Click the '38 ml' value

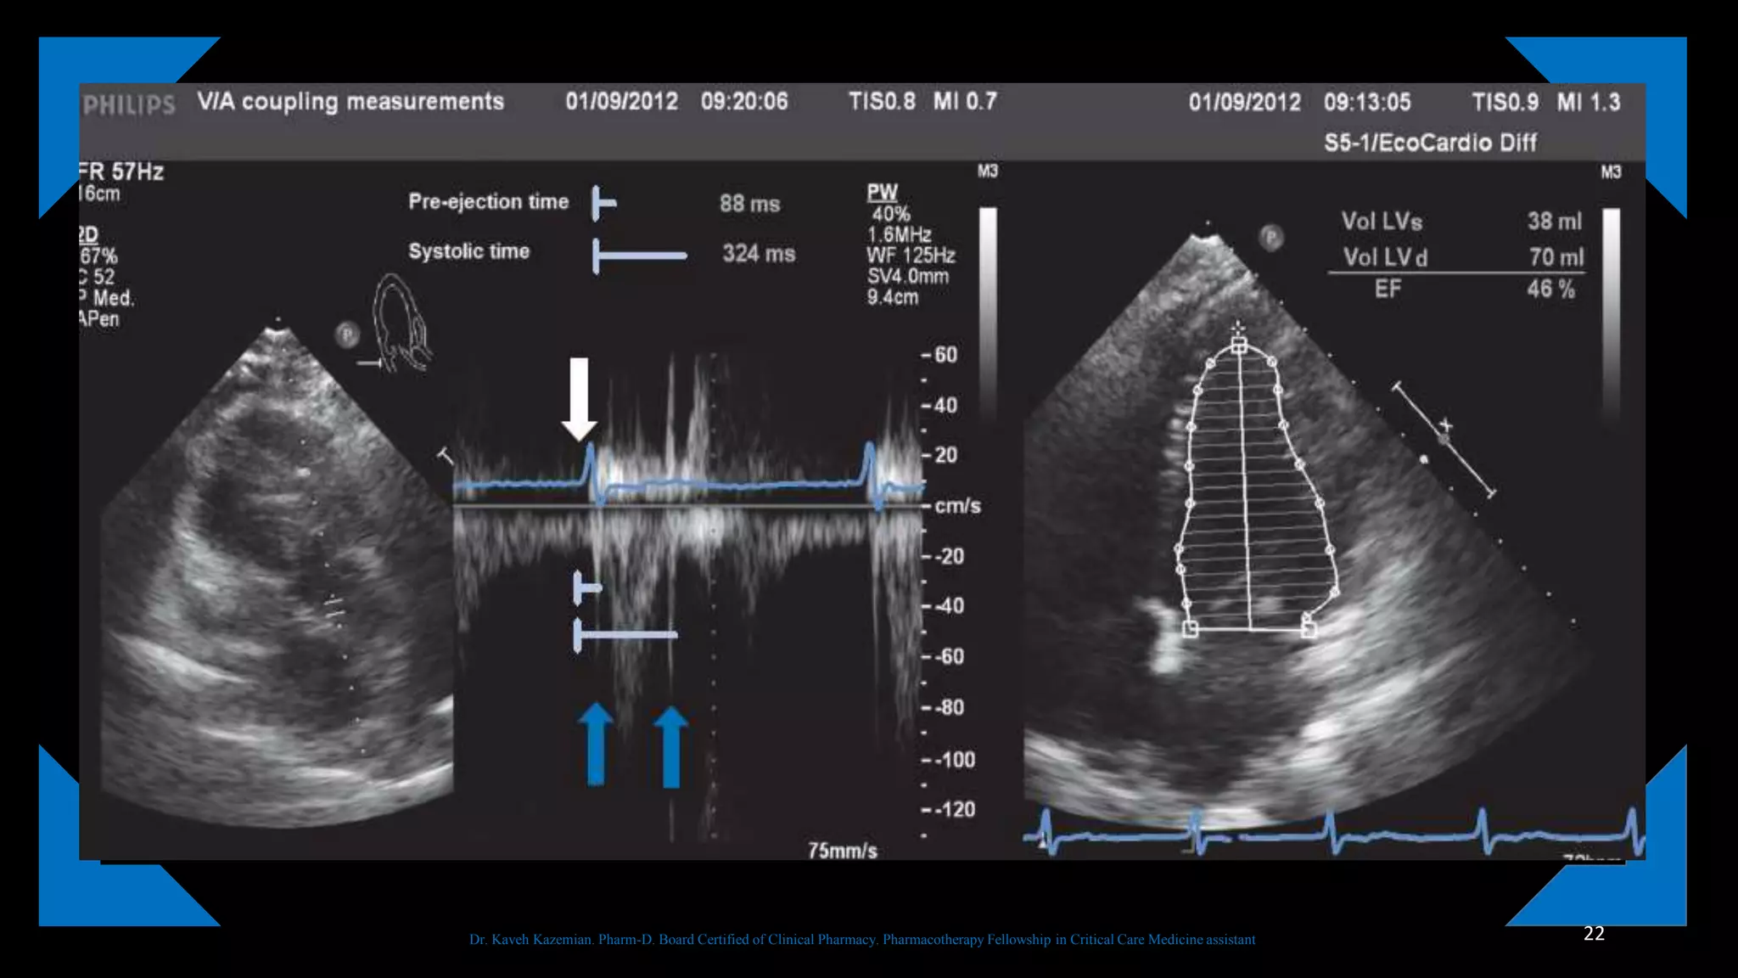click(x=1555, y=222)
